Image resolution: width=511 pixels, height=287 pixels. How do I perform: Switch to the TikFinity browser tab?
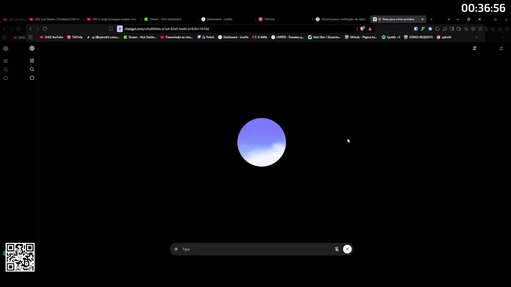(269, 19)
